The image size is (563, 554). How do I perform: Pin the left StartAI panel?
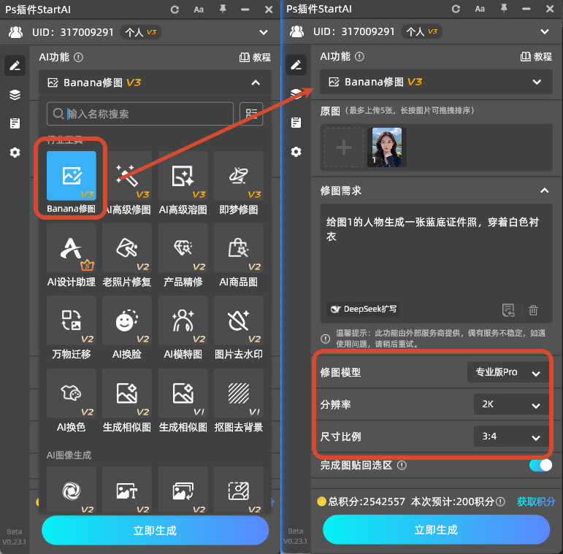tap(223, 9)
